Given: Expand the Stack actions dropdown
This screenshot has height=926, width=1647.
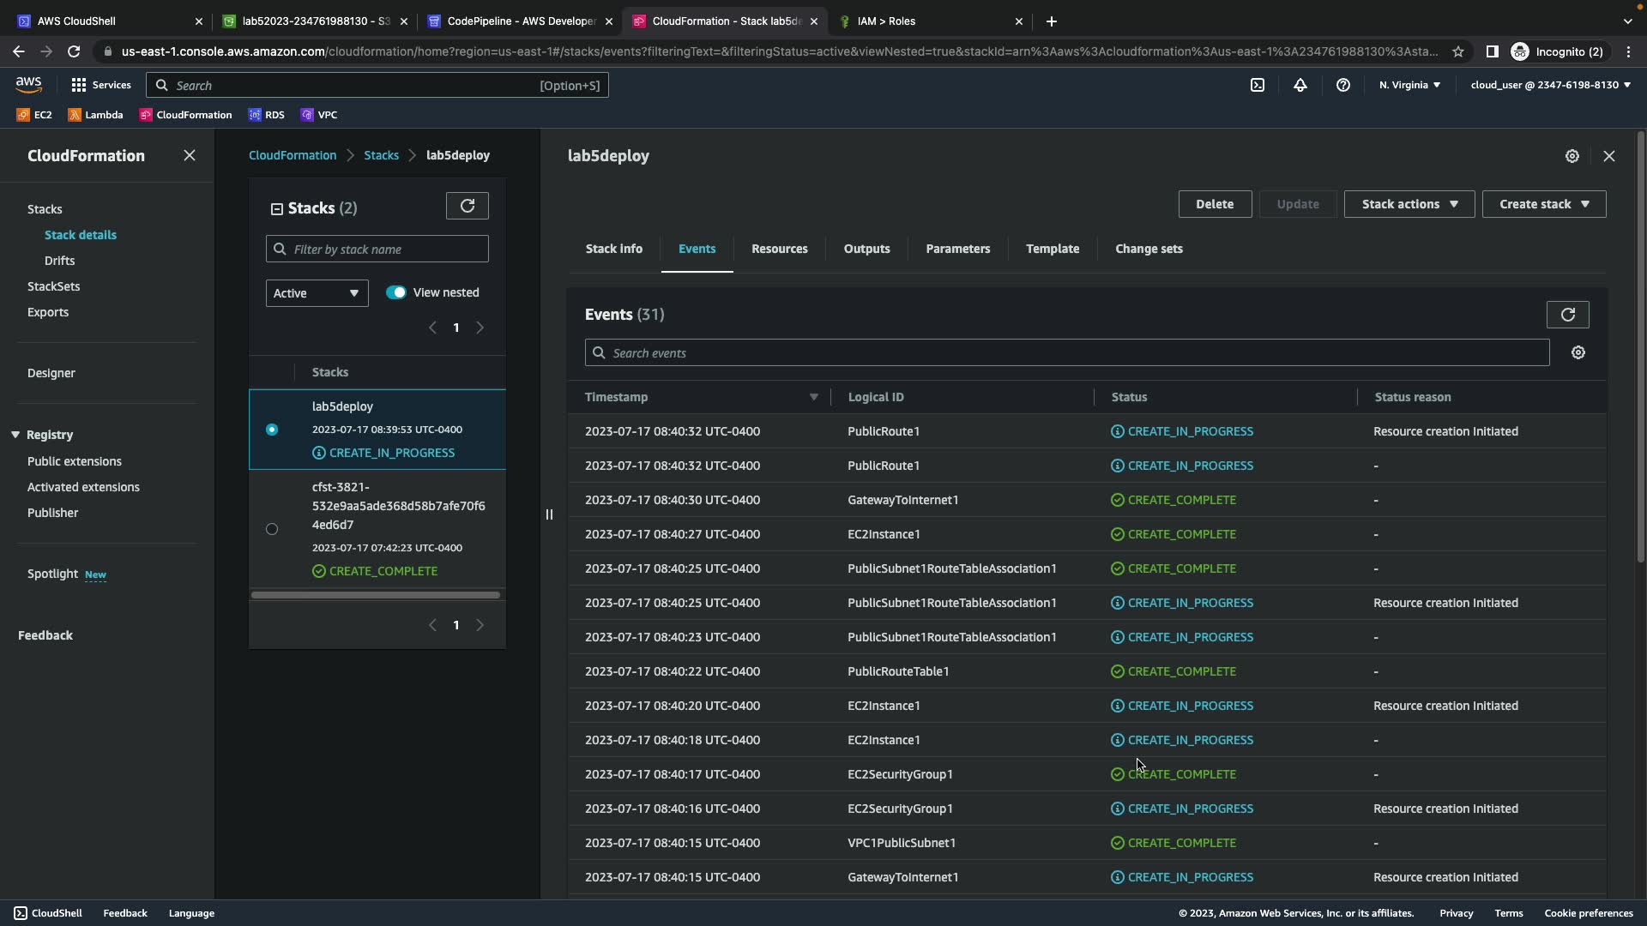Looking at the screenshot, I should pos(1409,204).
